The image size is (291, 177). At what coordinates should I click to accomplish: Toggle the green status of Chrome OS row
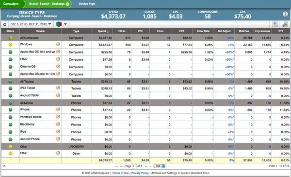[10, 67]
